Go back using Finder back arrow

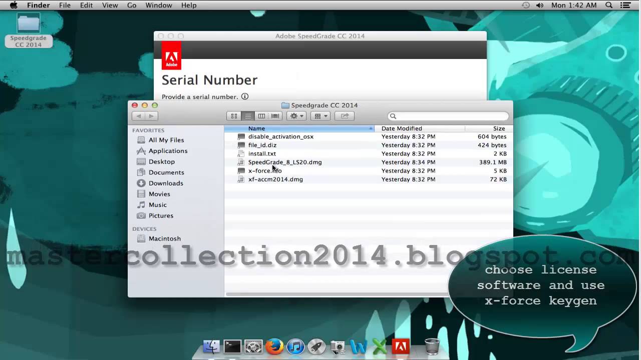pos(139,116)
